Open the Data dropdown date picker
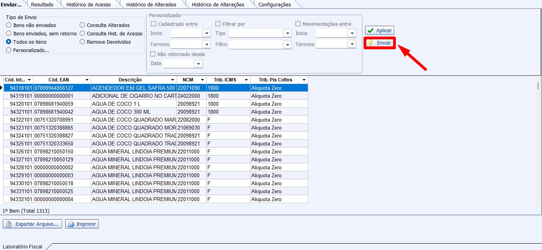 pyautogui.click(x=198, y=64)
